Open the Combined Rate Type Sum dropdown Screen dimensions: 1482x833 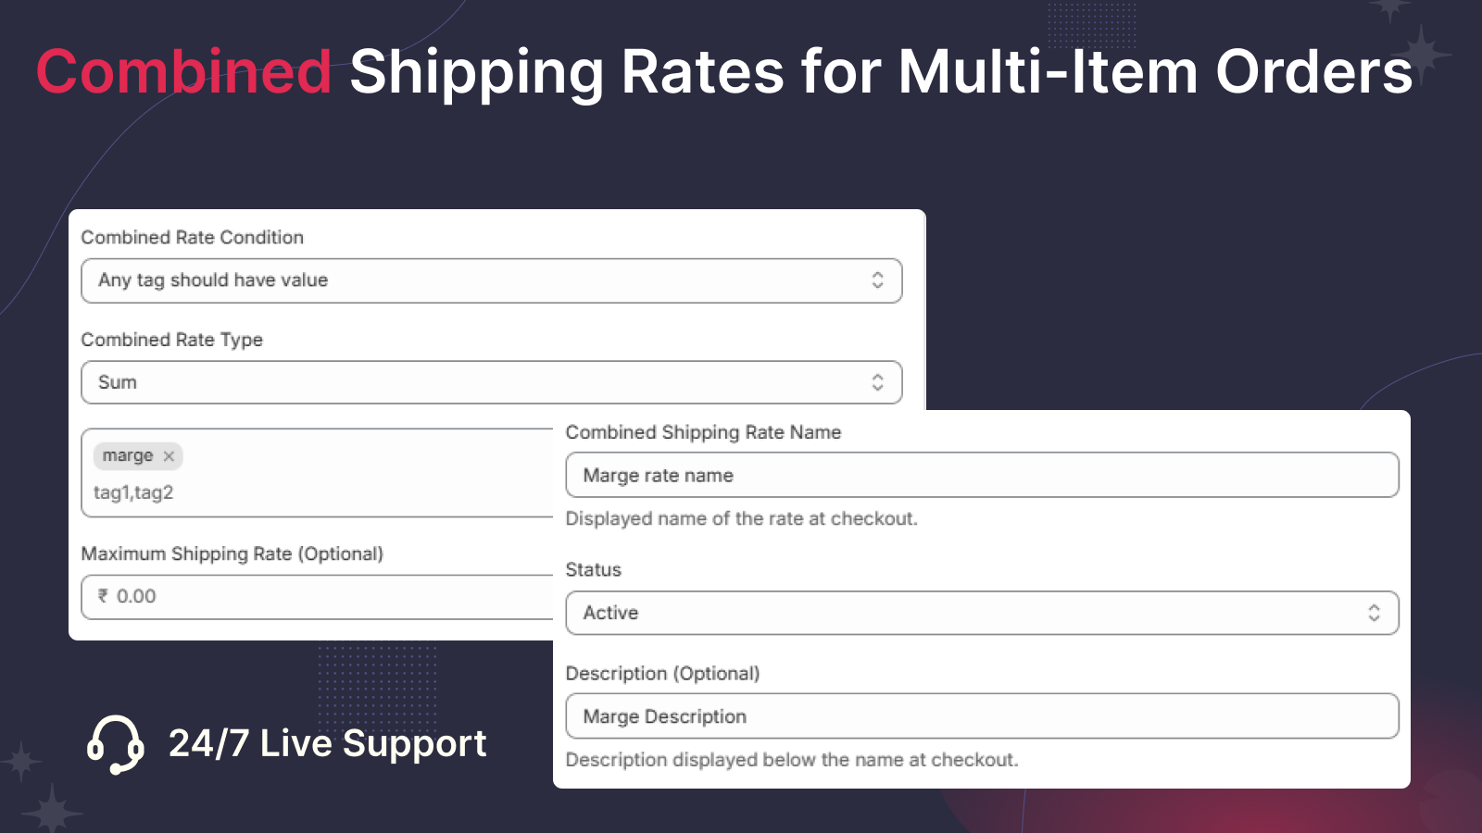coord(492,382)
